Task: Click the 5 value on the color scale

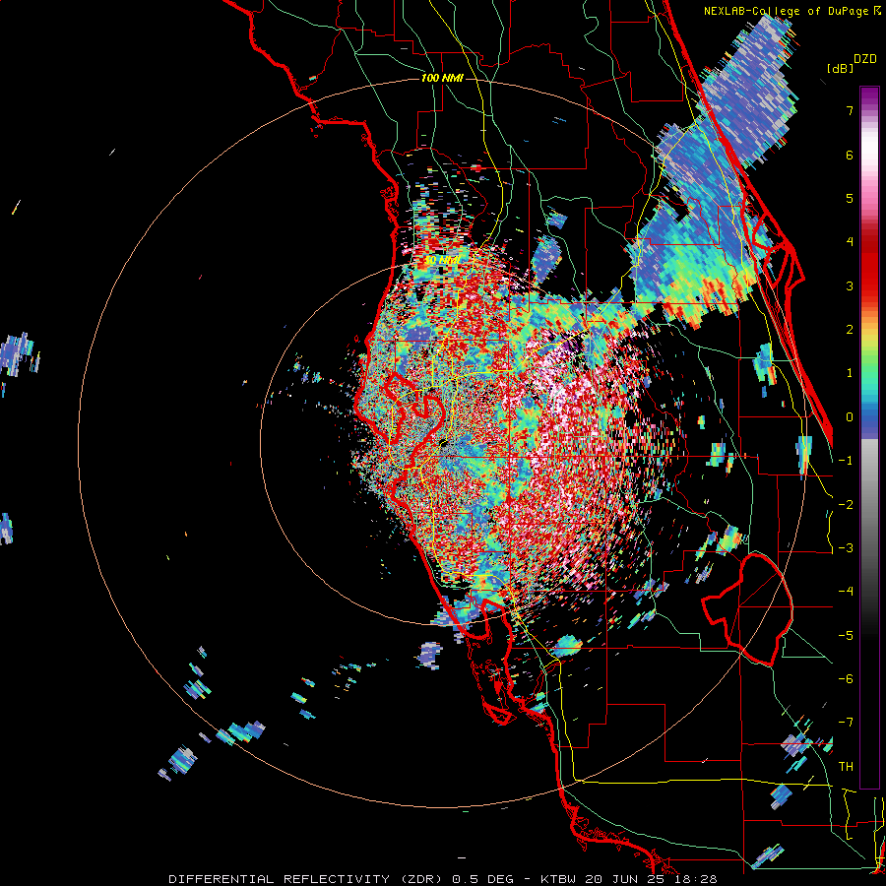Action: click(850, 198)
